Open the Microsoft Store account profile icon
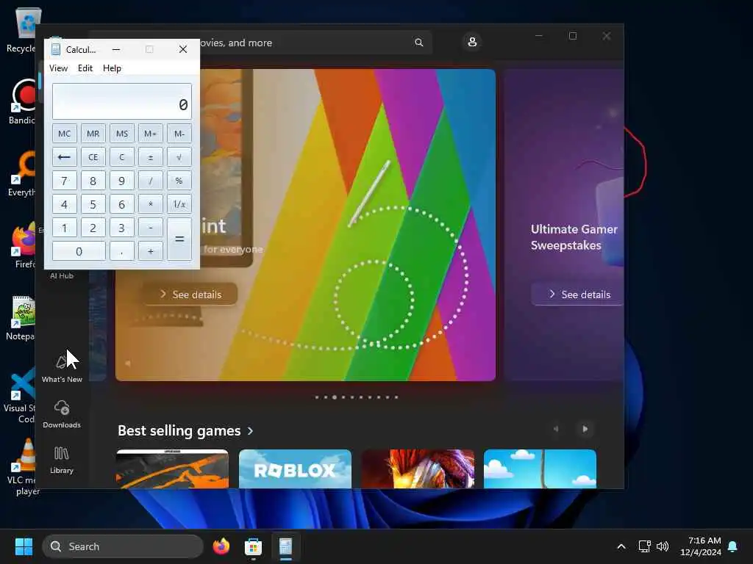 pos(472,42)
